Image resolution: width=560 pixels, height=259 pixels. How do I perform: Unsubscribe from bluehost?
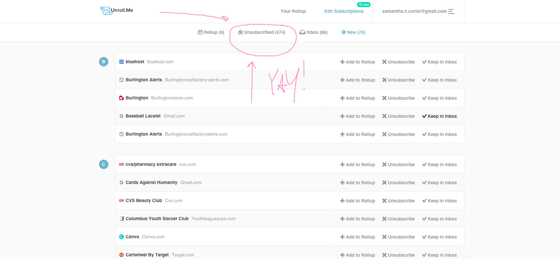tap(398, 62)
